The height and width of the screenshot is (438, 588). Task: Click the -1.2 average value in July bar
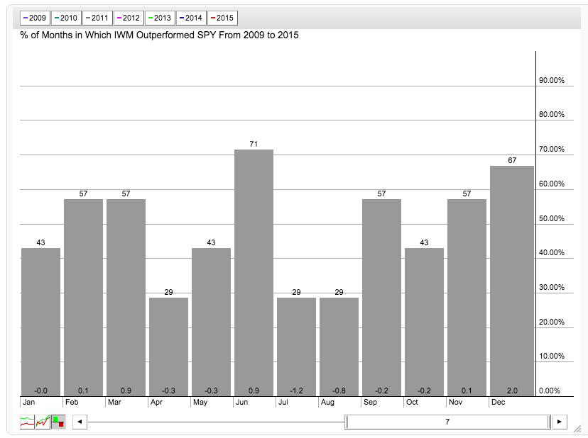(296, 391)
